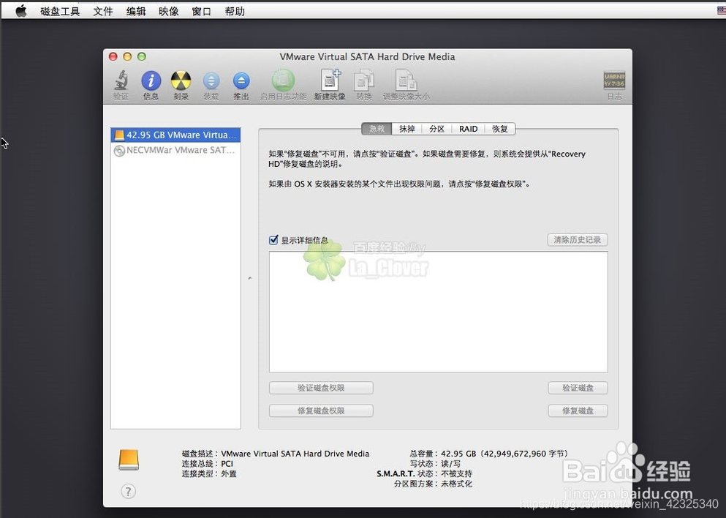
Task: Click the S.M.A.R.T. status value 不被支持
Action: coord(456,473)
